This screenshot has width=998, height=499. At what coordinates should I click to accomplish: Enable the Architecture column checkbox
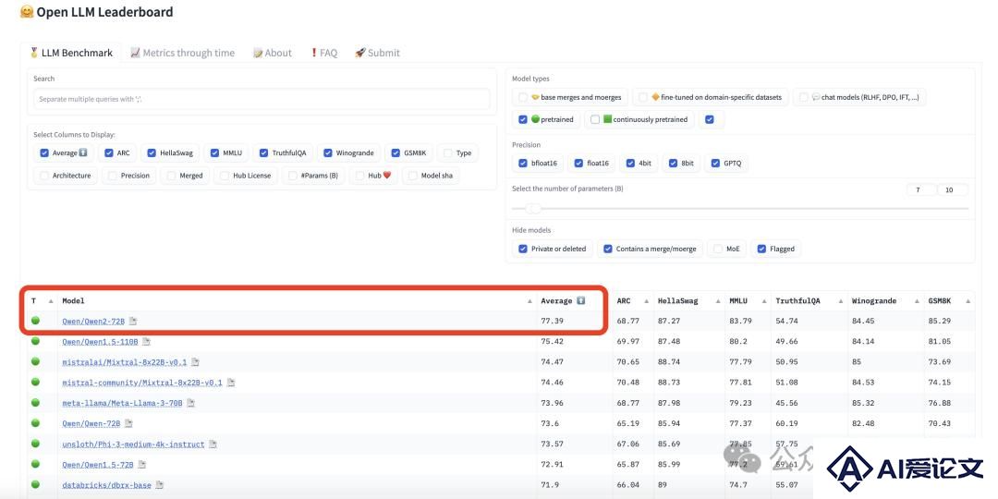pyautogui.click(x=44, y=175)
